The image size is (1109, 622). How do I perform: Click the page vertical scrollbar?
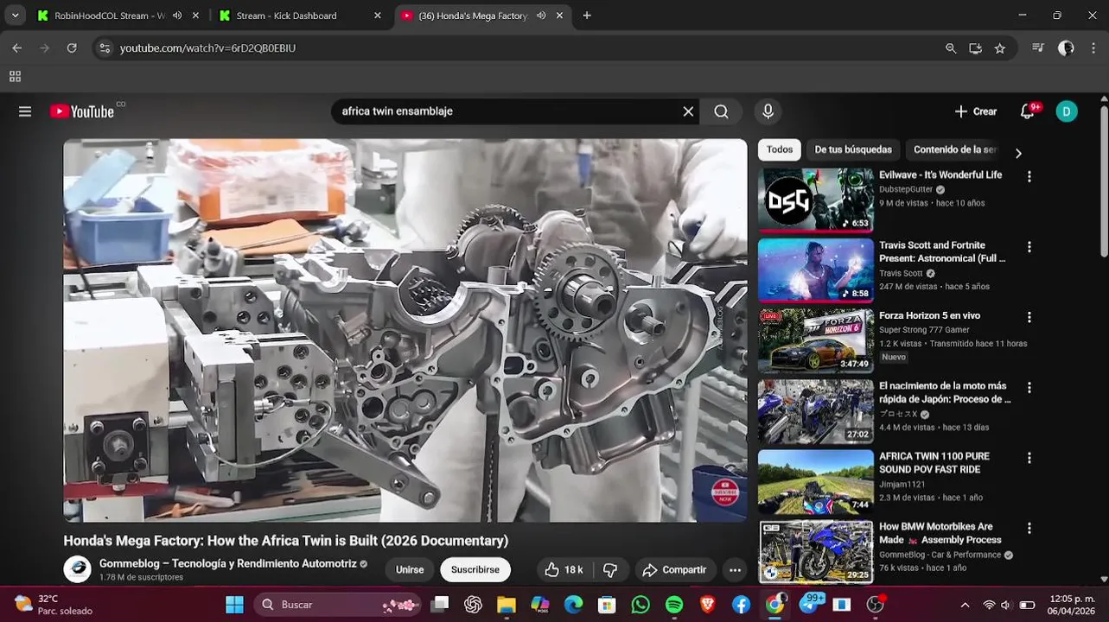[x=1104, y=181]
